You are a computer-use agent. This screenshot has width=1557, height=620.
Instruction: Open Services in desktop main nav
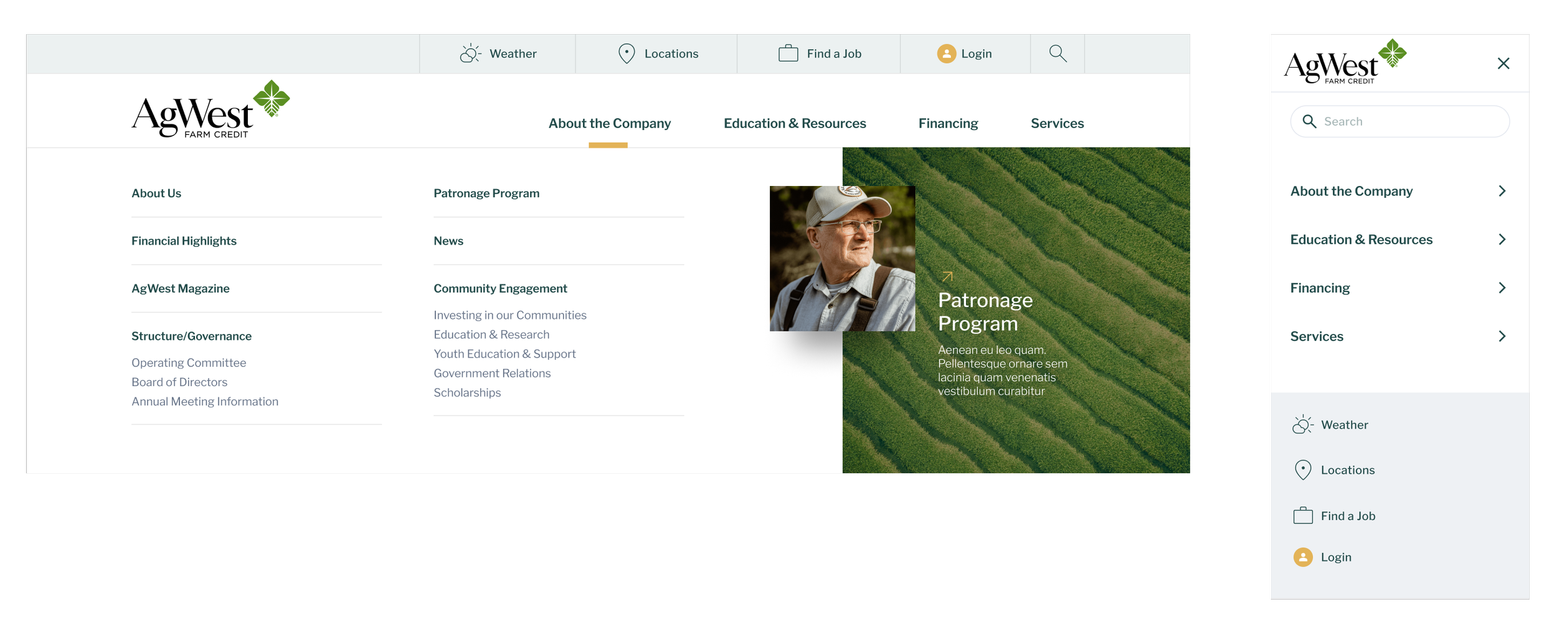click(1057, 124)
